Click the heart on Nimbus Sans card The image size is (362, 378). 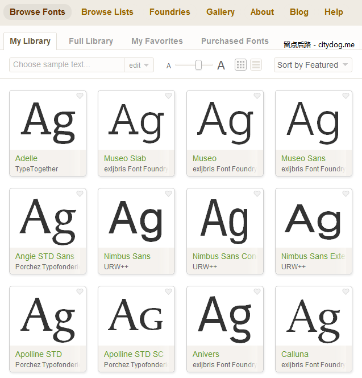168,194
